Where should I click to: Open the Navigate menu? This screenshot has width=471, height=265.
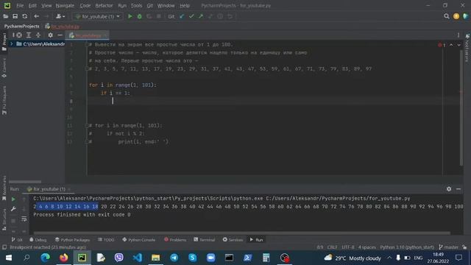[65, 5]
